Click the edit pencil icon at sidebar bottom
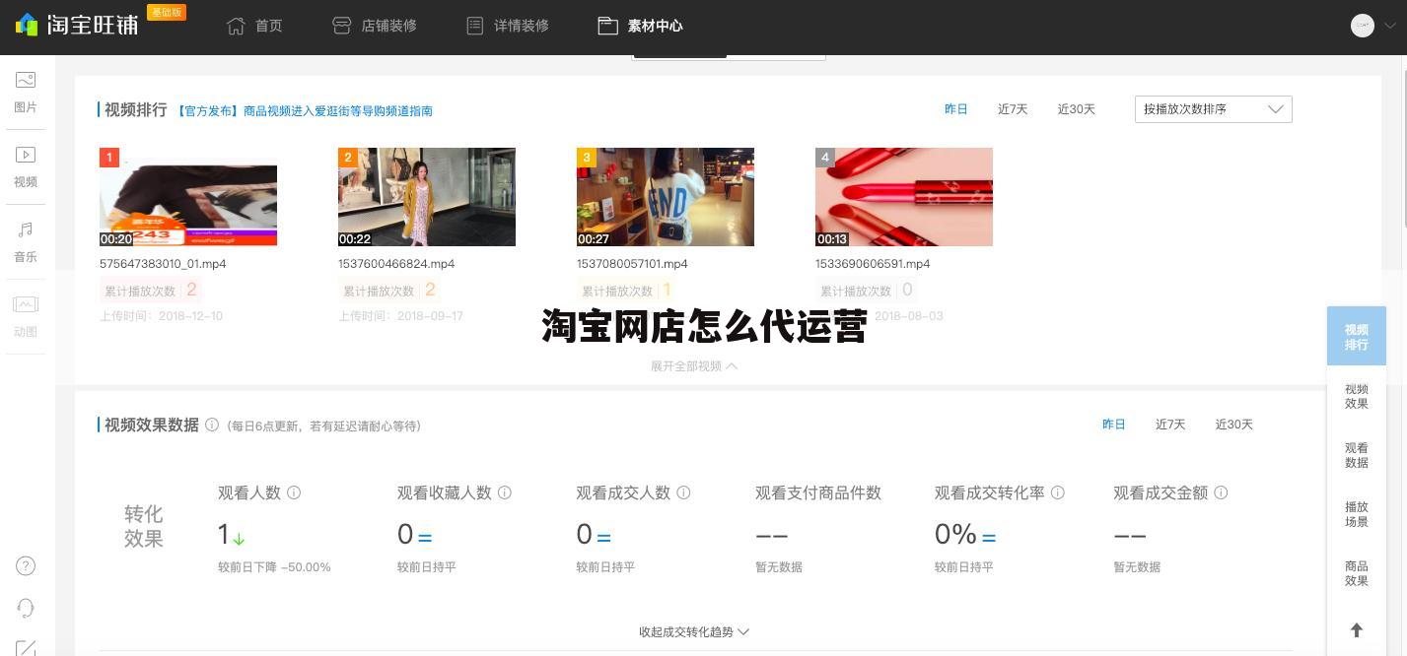Image resolution: width=1407 pixels, height=656 pixels. tap(27, 647)
